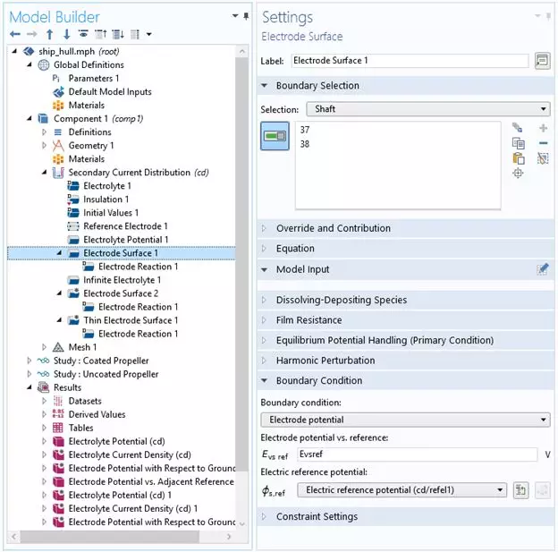Open the Boundary condition dropdown
Viewport: 558px width, 552px height.
pos(405,420)
